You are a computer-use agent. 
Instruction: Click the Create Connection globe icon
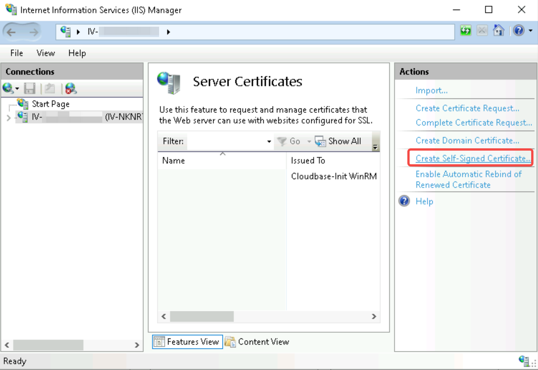[x=8, y=88]
